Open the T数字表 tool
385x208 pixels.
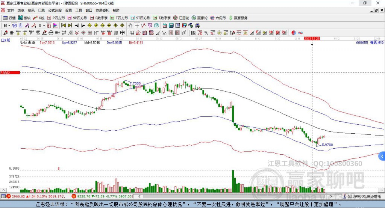[162, 18]
